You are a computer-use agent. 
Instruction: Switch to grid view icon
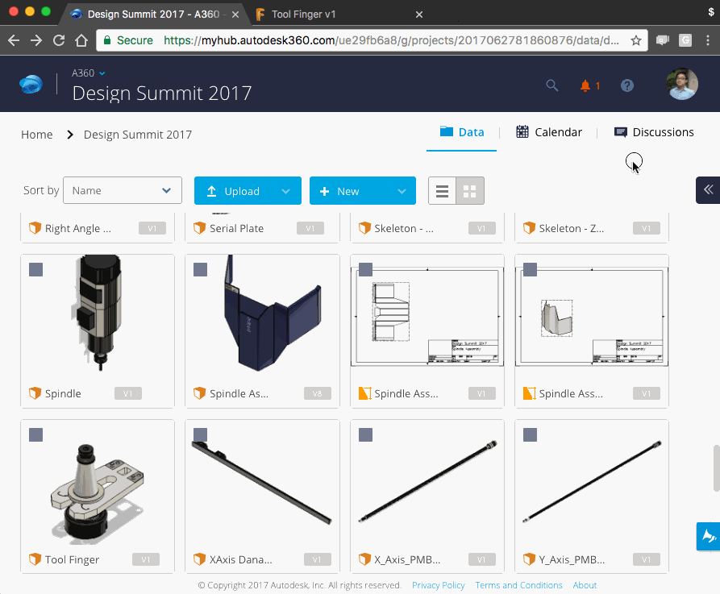470,191
